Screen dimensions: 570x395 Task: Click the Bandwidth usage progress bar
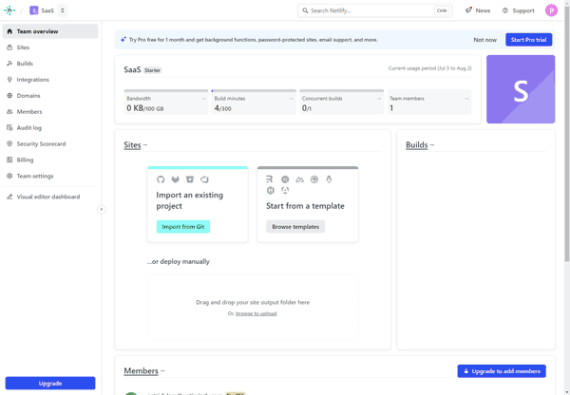point(166,91)
